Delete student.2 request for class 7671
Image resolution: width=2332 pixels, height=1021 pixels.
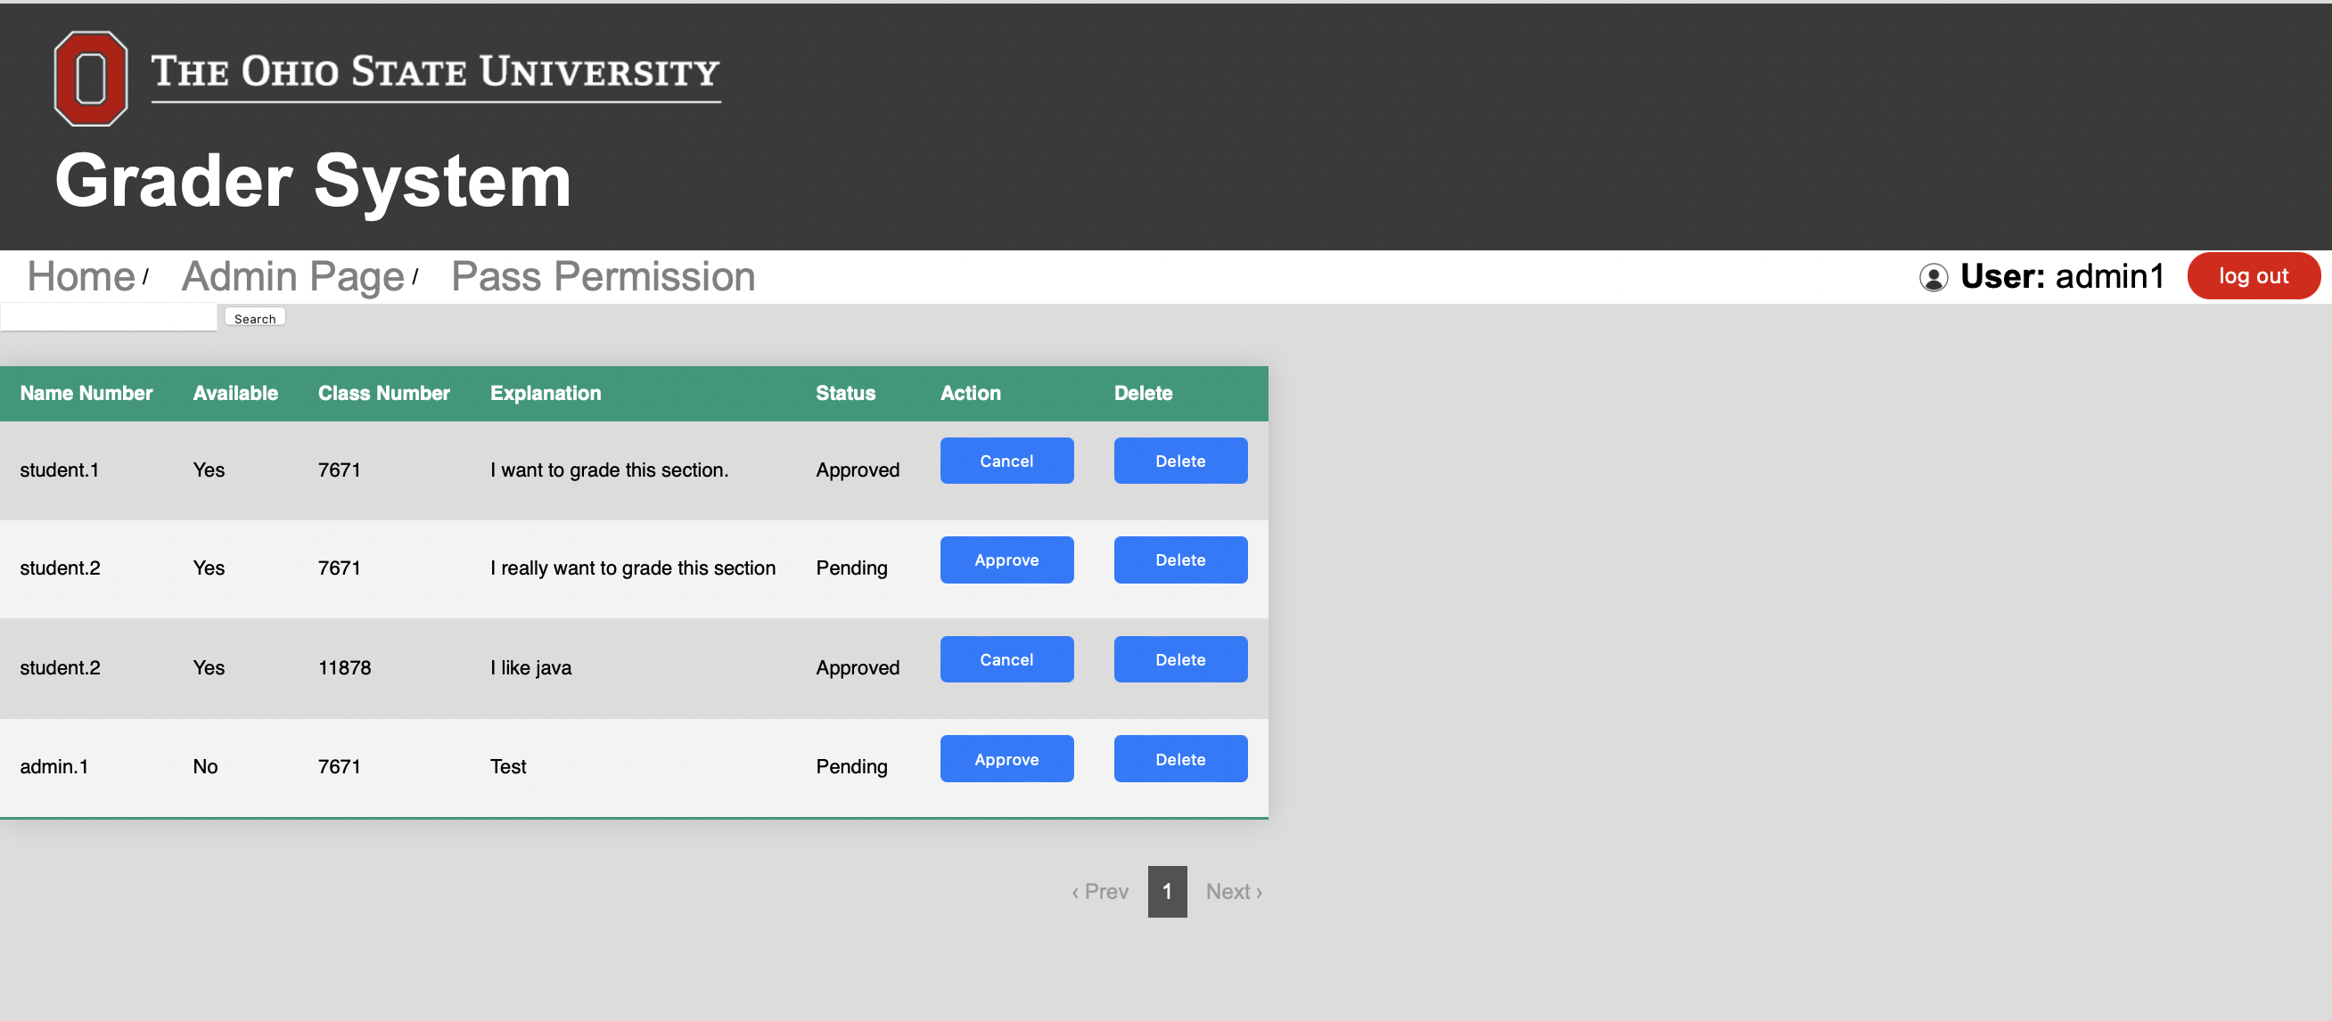[1180, 560]
